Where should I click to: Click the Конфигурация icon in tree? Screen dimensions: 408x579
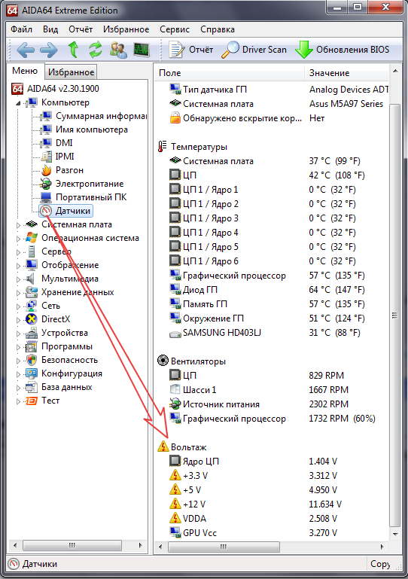click(32, 373)
